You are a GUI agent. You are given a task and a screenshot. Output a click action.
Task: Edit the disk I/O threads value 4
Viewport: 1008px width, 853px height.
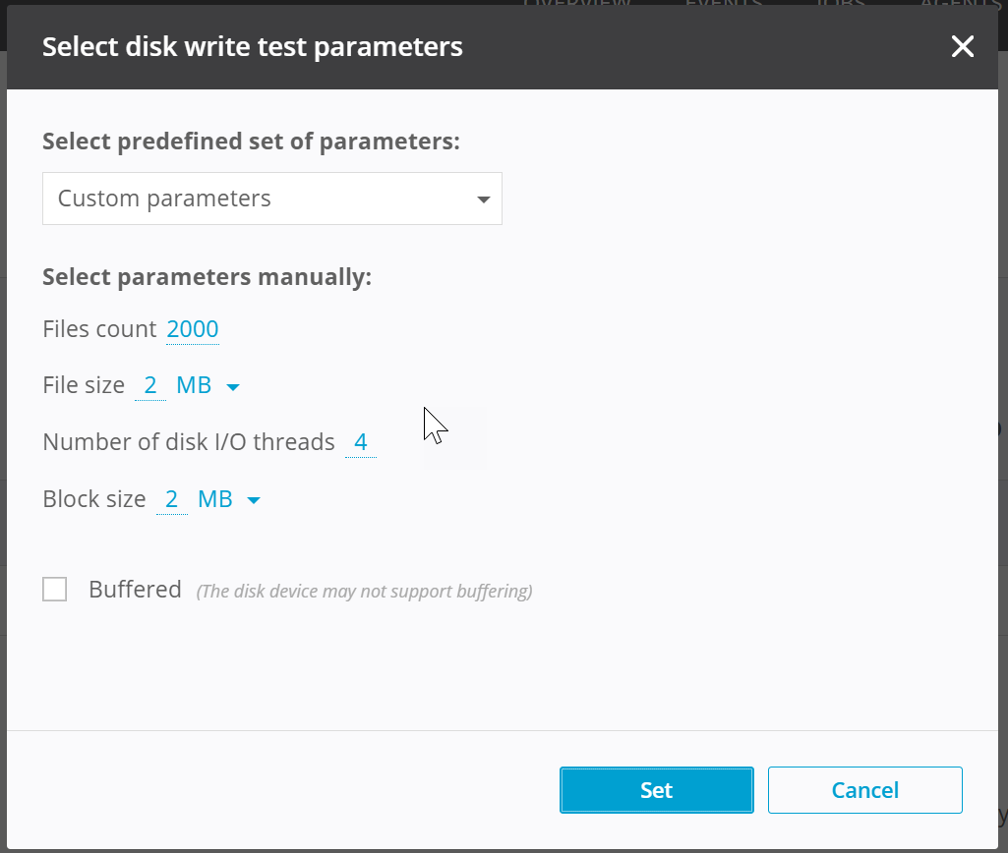(x=361, y=442)
